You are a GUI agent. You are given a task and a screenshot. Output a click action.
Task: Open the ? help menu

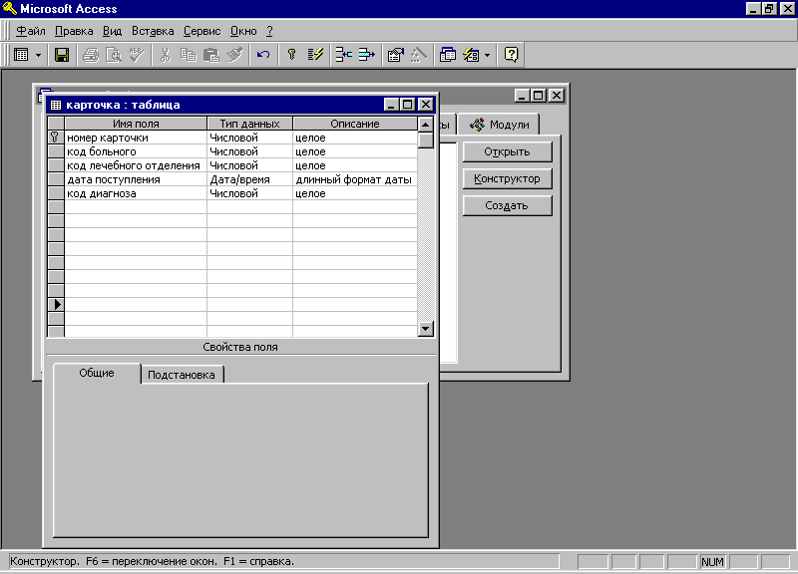point(269,31)
